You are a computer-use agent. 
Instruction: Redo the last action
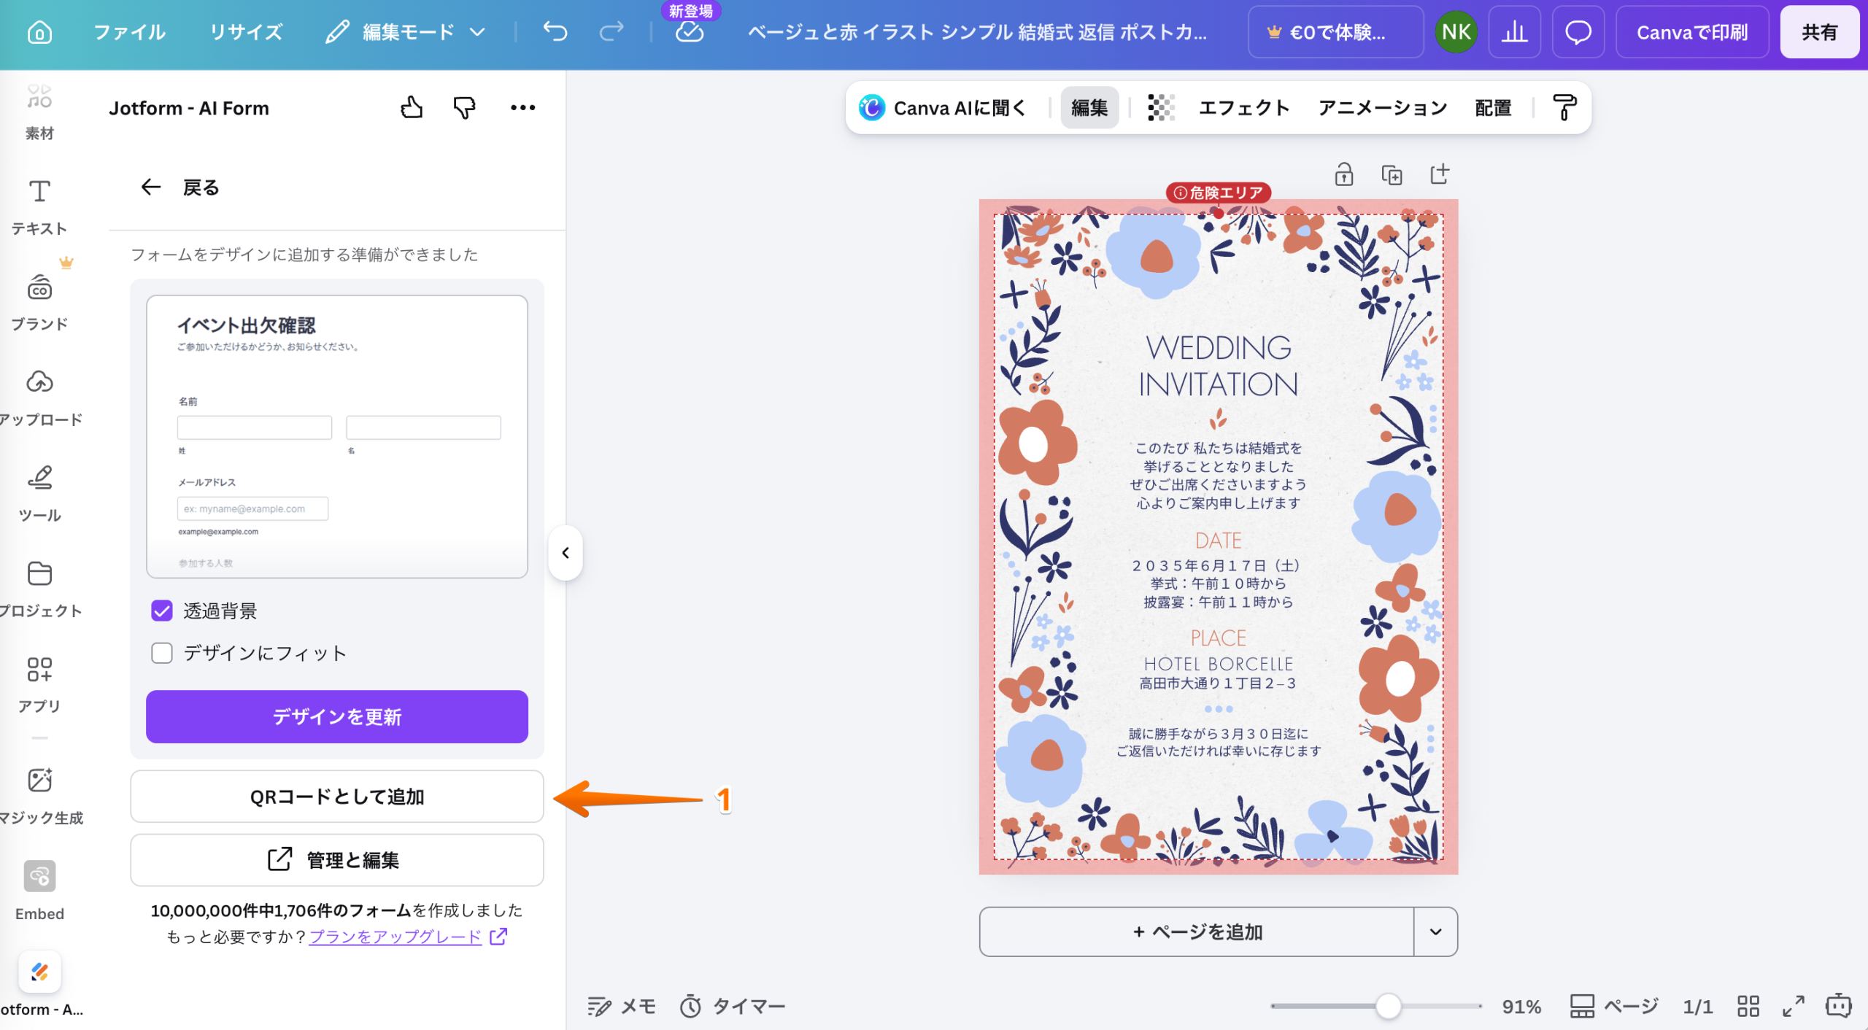click(611, 32)
